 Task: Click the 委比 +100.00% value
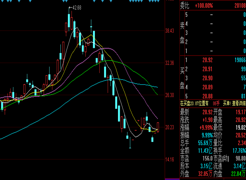pyautogui.click(x=204, y=6)
